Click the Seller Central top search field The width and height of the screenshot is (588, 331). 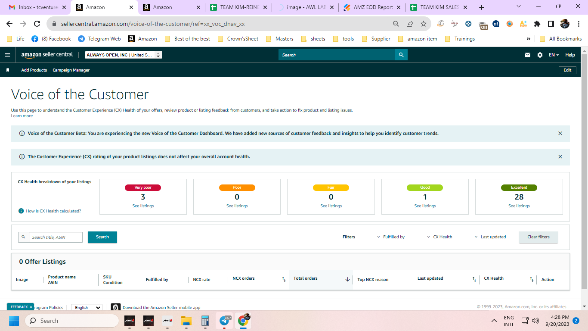[337, 55]
